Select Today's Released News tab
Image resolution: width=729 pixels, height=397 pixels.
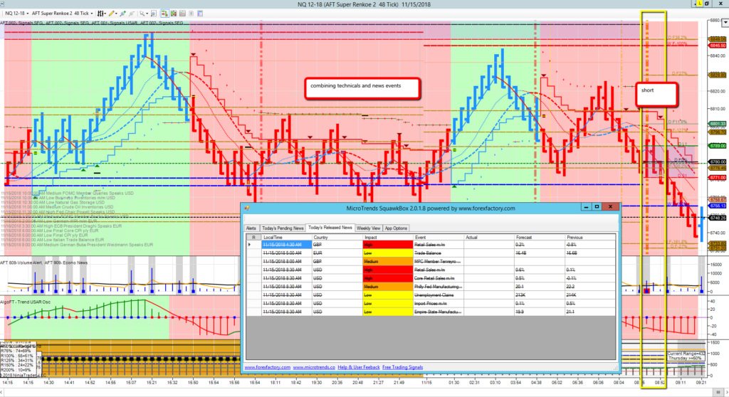(330, 228)
